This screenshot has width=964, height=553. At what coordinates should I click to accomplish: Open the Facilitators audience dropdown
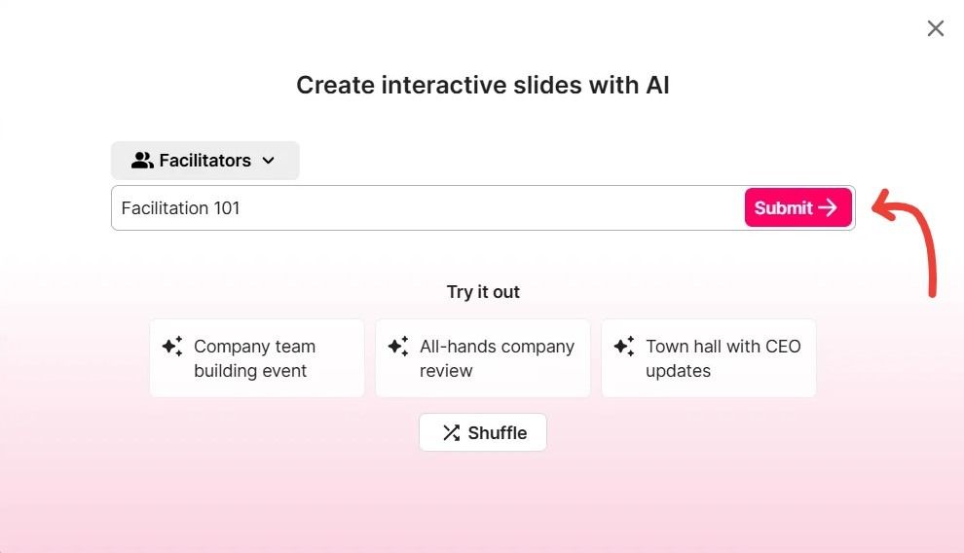[x=204, y=161]
